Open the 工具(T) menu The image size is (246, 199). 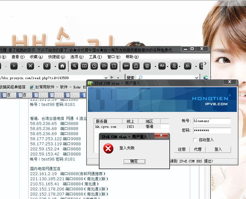tap(95, 57)
